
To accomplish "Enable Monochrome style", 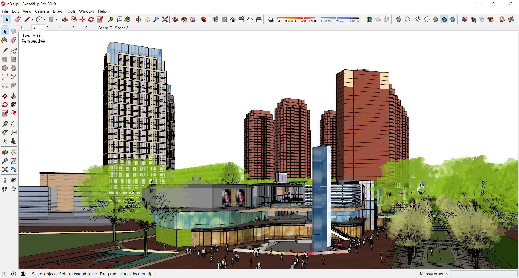I will pyautogui.click(x=453, y=19).
